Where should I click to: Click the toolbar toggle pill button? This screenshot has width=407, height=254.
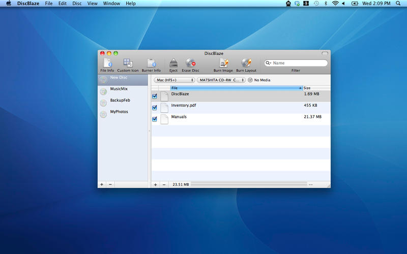325,53
